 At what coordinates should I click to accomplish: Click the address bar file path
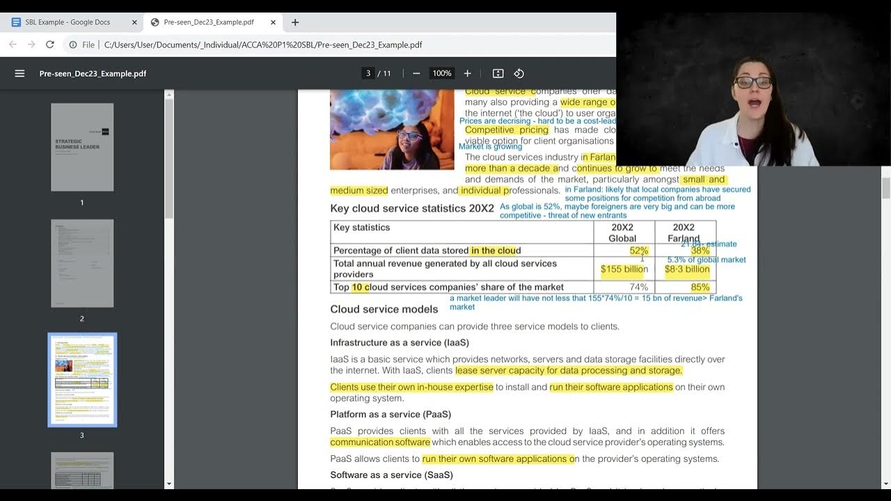pyautogui.click(x=263, y=45)
